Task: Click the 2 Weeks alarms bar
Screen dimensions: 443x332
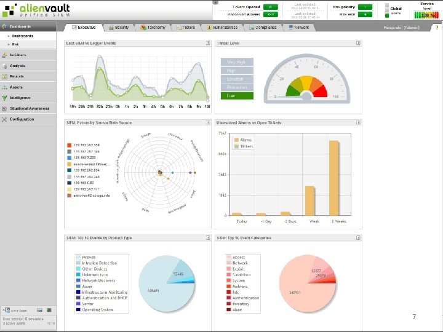Action: coord(334,178)
